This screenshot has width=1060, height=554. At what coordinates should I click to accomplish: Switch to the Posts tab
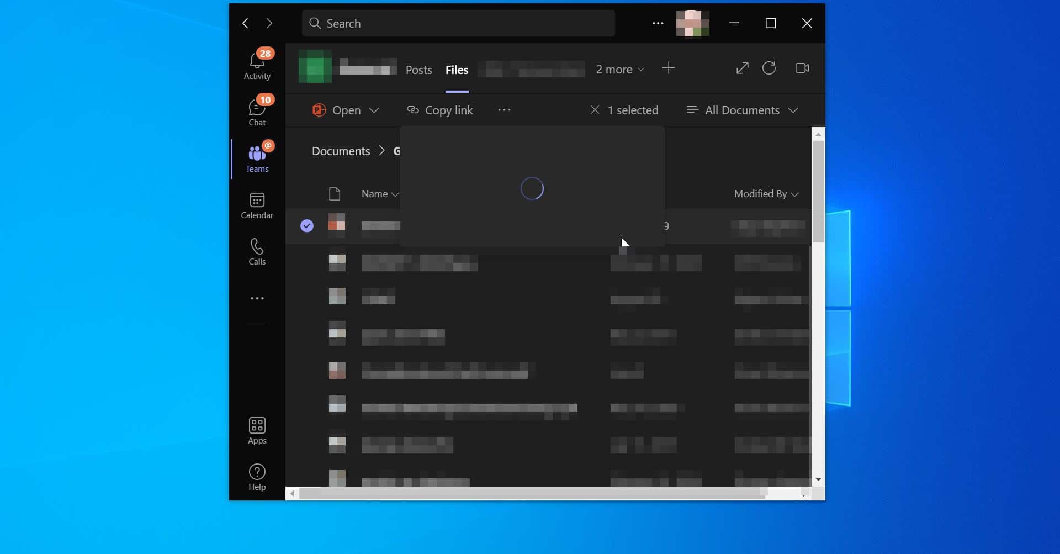419,70
